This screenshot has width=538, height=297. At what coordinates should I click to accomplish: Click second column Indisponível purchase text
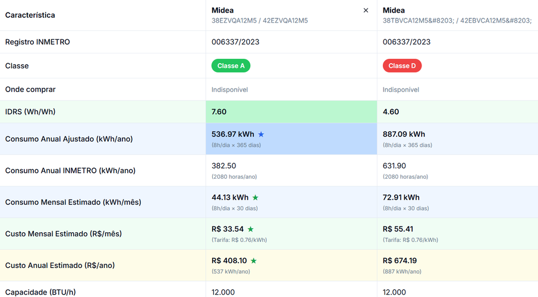401,90
